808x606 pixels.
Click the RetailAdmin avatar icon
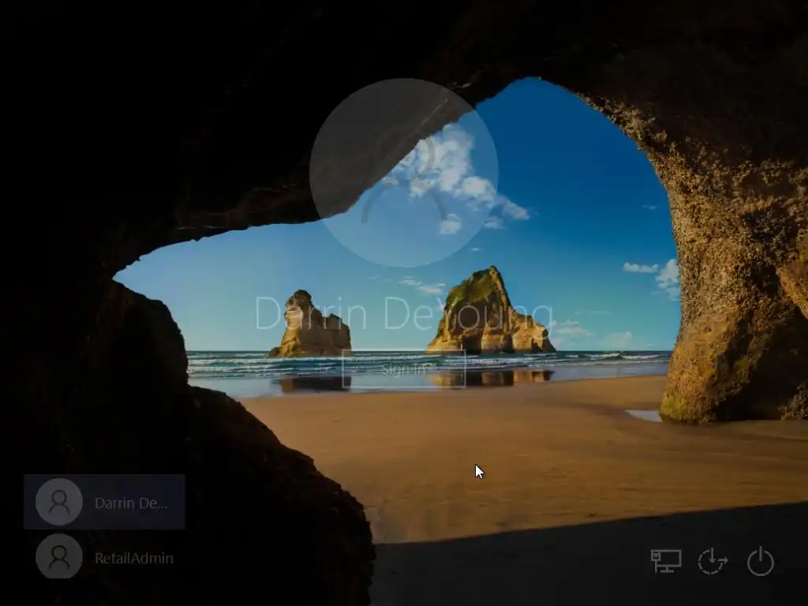58,556
